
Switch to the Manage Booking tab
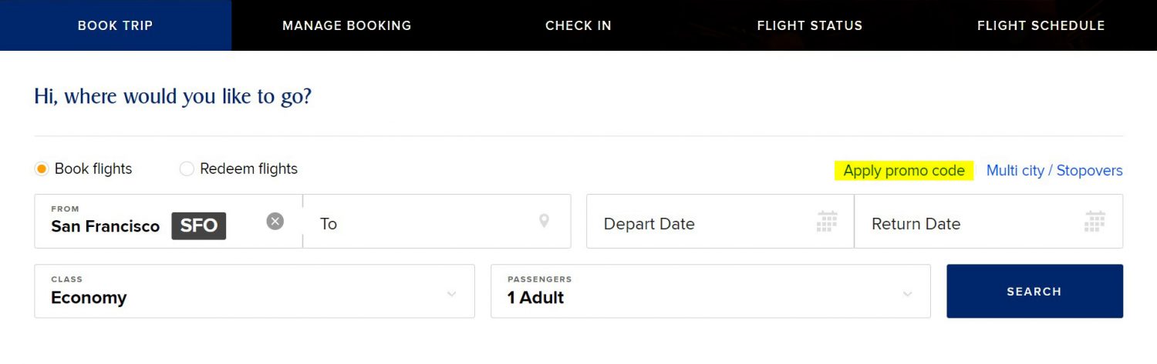[x=347, y=25]
